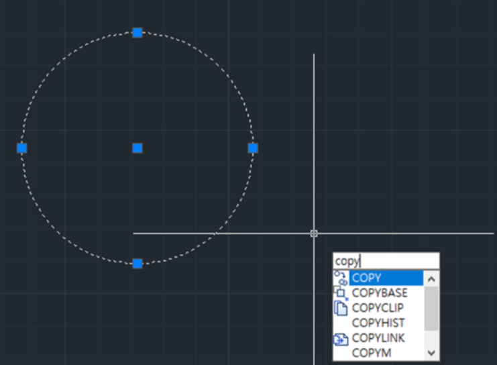
Task: Click the circle's center grip
Action: tap(137, 148)
